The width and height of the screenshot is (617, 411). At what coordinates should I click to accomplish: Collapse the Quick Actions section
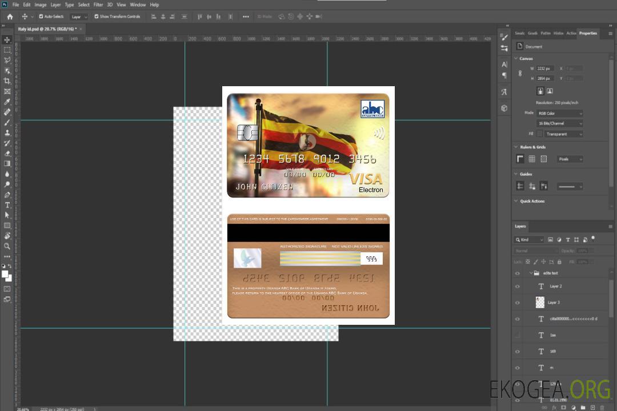516,201
